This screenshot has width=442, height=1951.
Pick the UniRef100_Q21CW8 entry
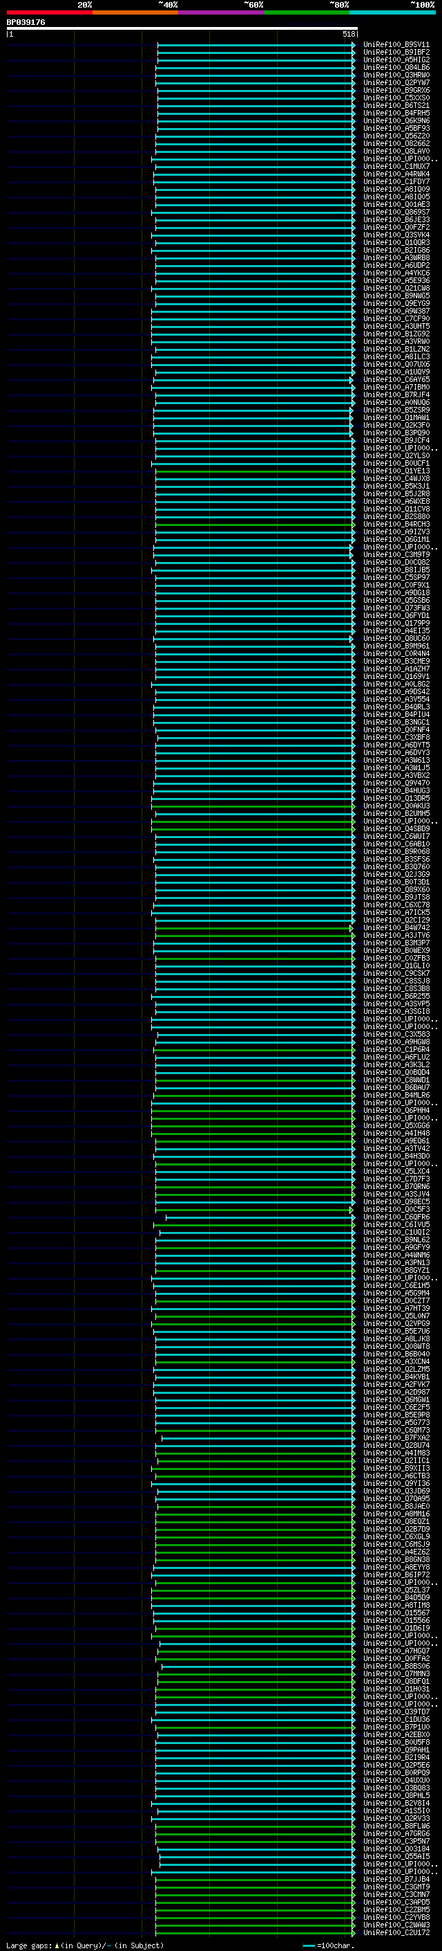tap(396, 289)
